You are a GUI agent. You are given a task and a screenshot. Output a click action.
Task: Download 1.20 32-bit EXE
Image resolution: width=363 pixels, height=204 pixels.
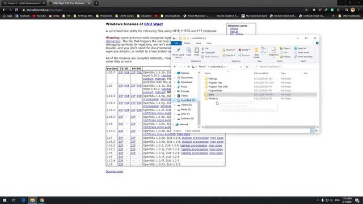click(x=126, y=86)
